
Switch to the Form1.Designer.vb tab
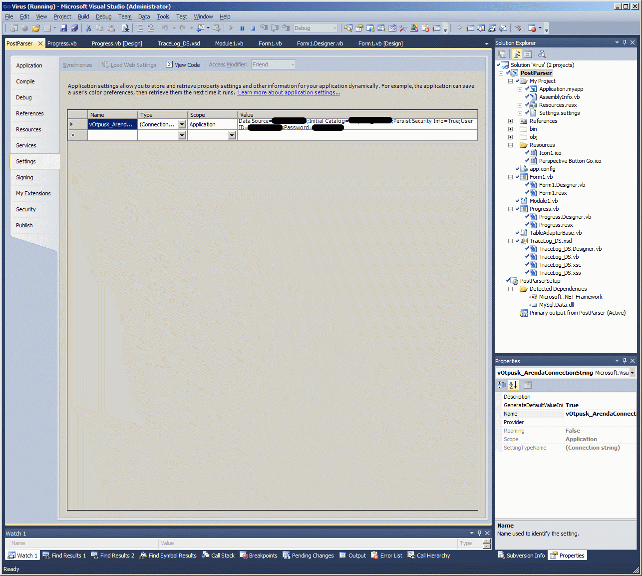(320, 43)
